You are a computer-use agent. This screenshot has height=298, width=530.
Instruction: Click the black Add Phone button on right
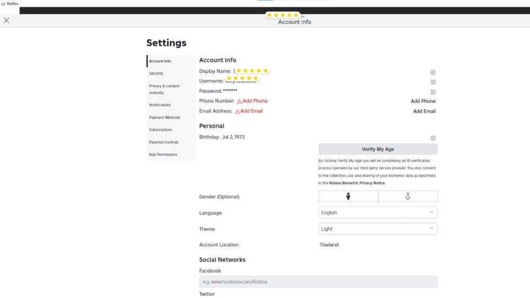pyautogui.click(x=423, y=101)
